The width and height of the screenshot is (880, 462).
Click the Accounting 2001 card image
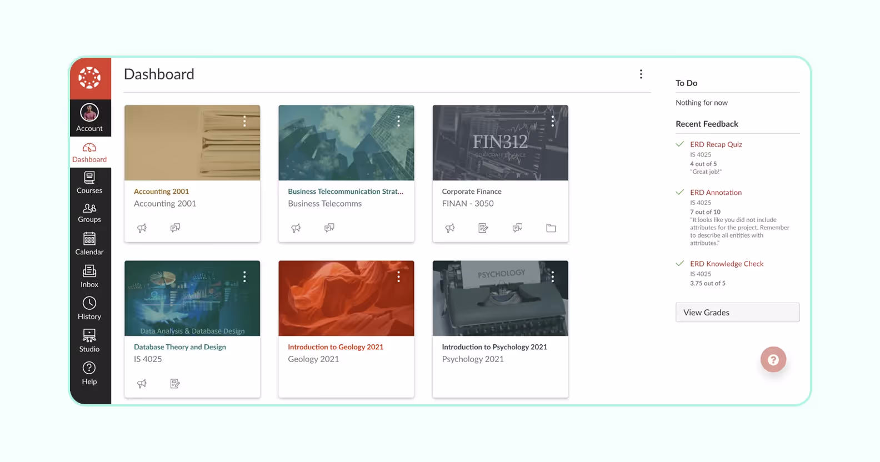192,143
